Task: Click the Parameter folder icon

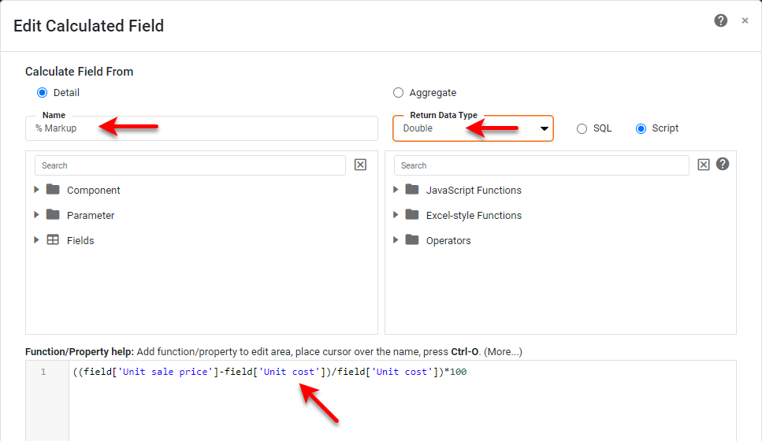Action: tap(53, 214)
